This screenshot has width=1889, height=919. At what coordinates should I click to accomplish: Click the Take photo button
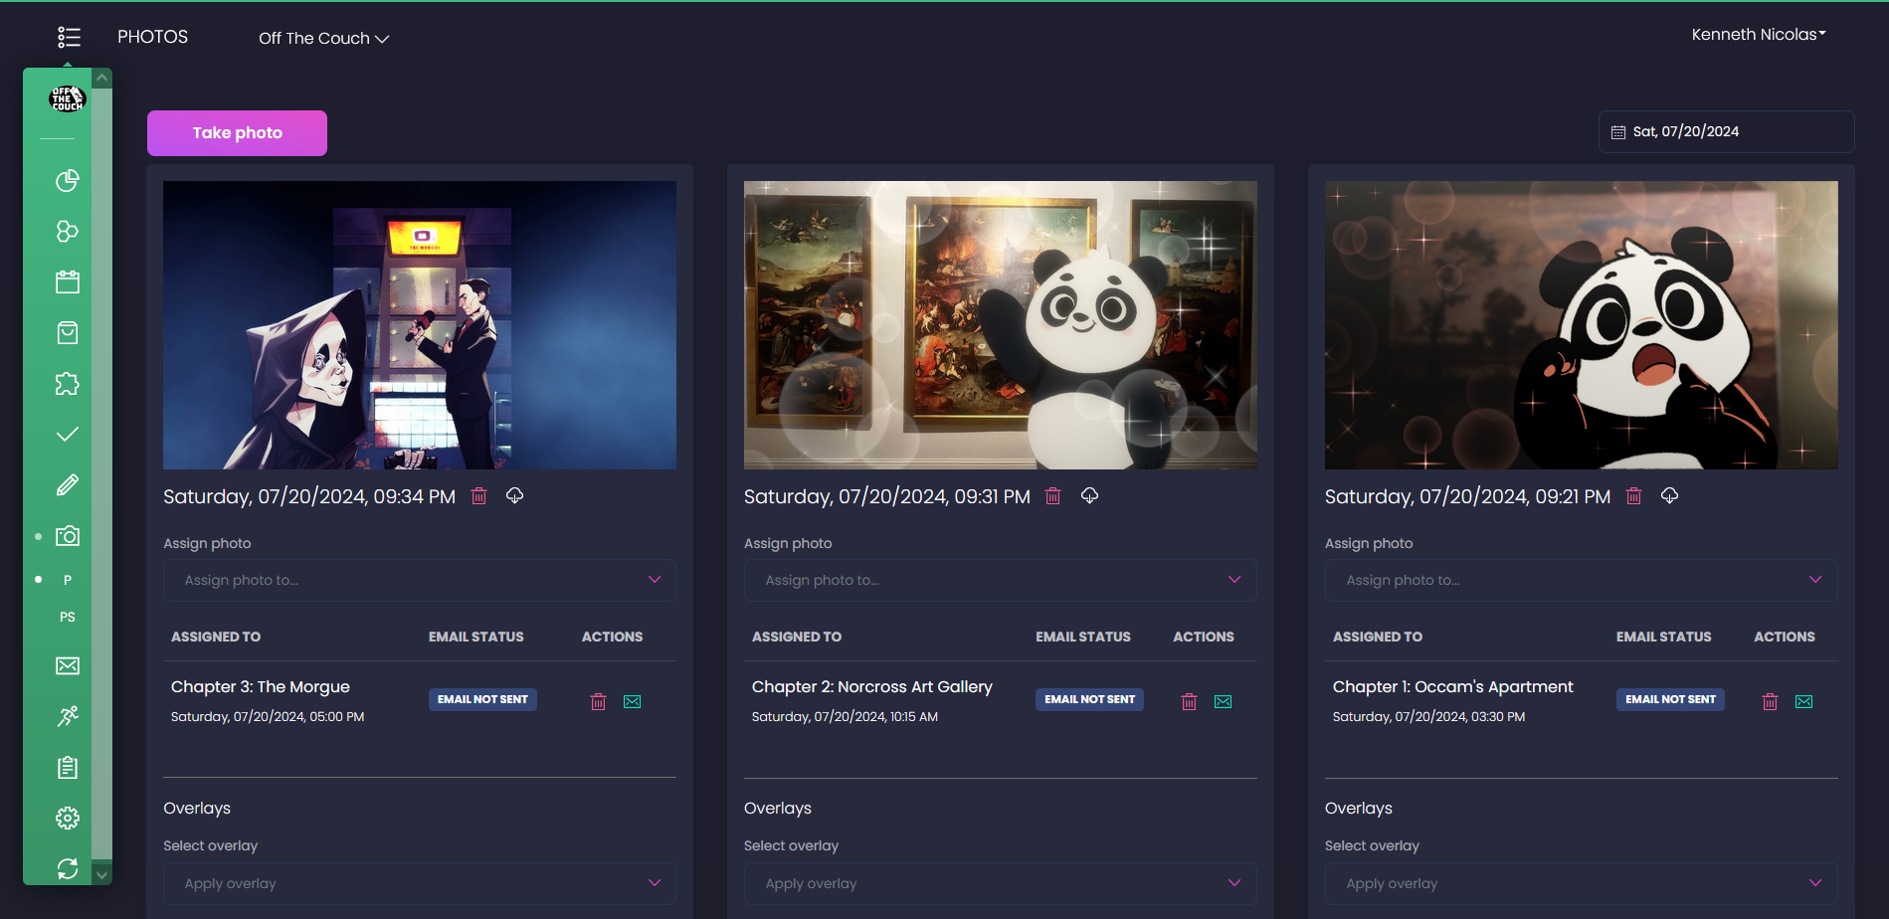[x=237, y=133]
